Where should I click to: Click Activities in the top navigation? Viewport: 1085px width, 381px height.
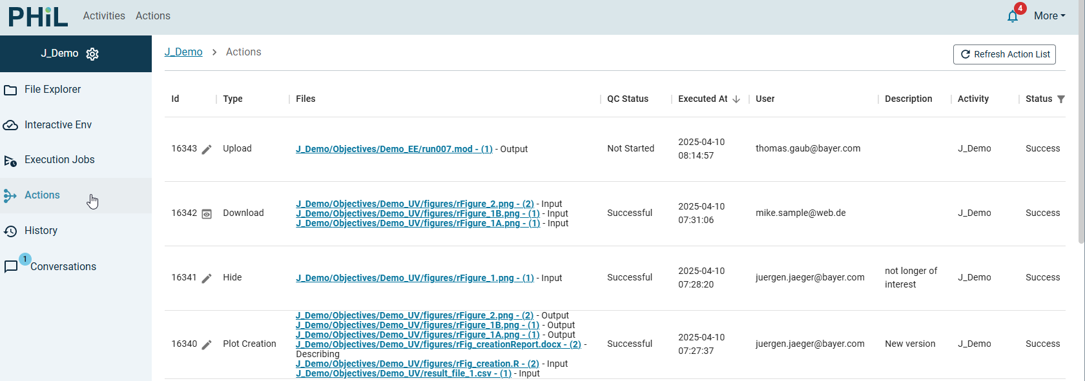coord(104,16)
